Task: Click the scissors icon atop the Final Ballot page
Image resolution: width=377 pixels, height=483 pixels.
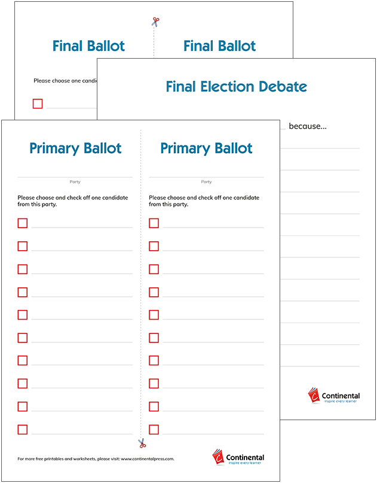Action: click(155, 22)
